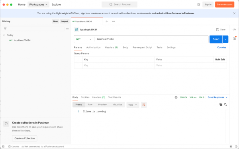
Task: Open tab options ellipsis menu
Action: click(114, 21)
